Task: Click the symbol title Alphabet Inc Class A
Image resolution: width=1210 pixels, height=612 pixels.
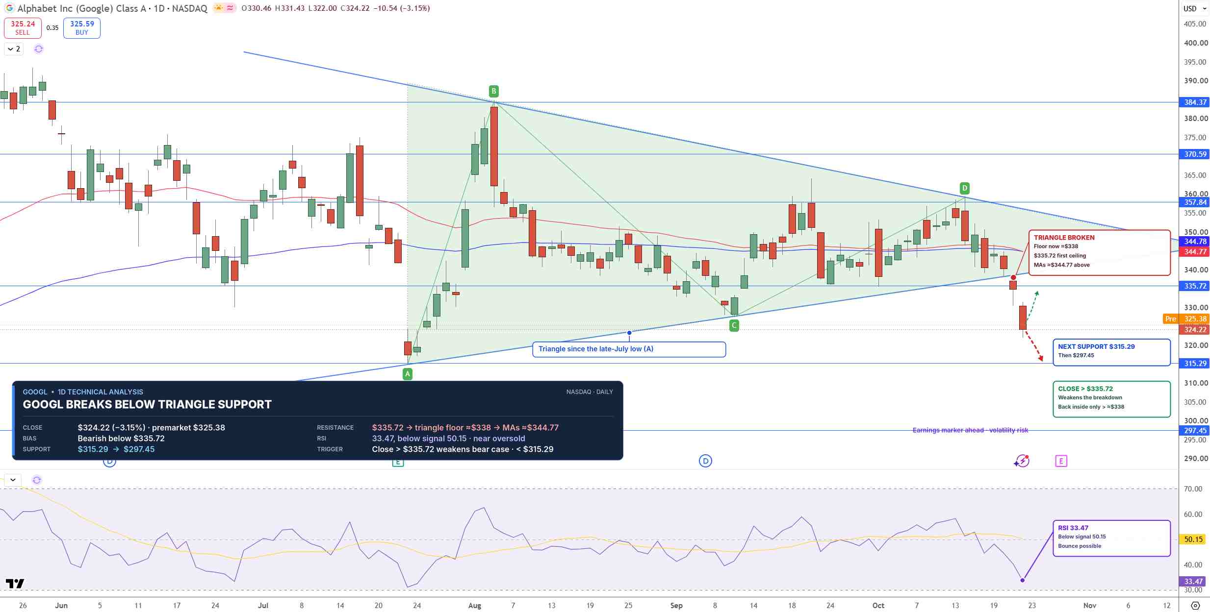Action: click(113, 8)
